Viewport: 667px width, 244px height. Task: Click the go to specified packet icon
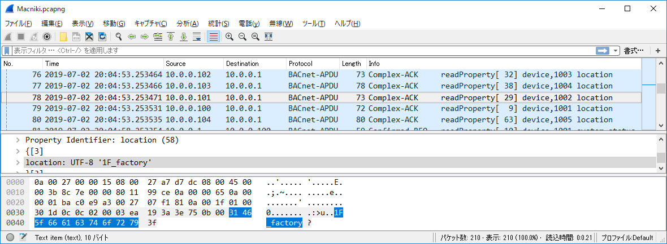click(x=158, y=37)
